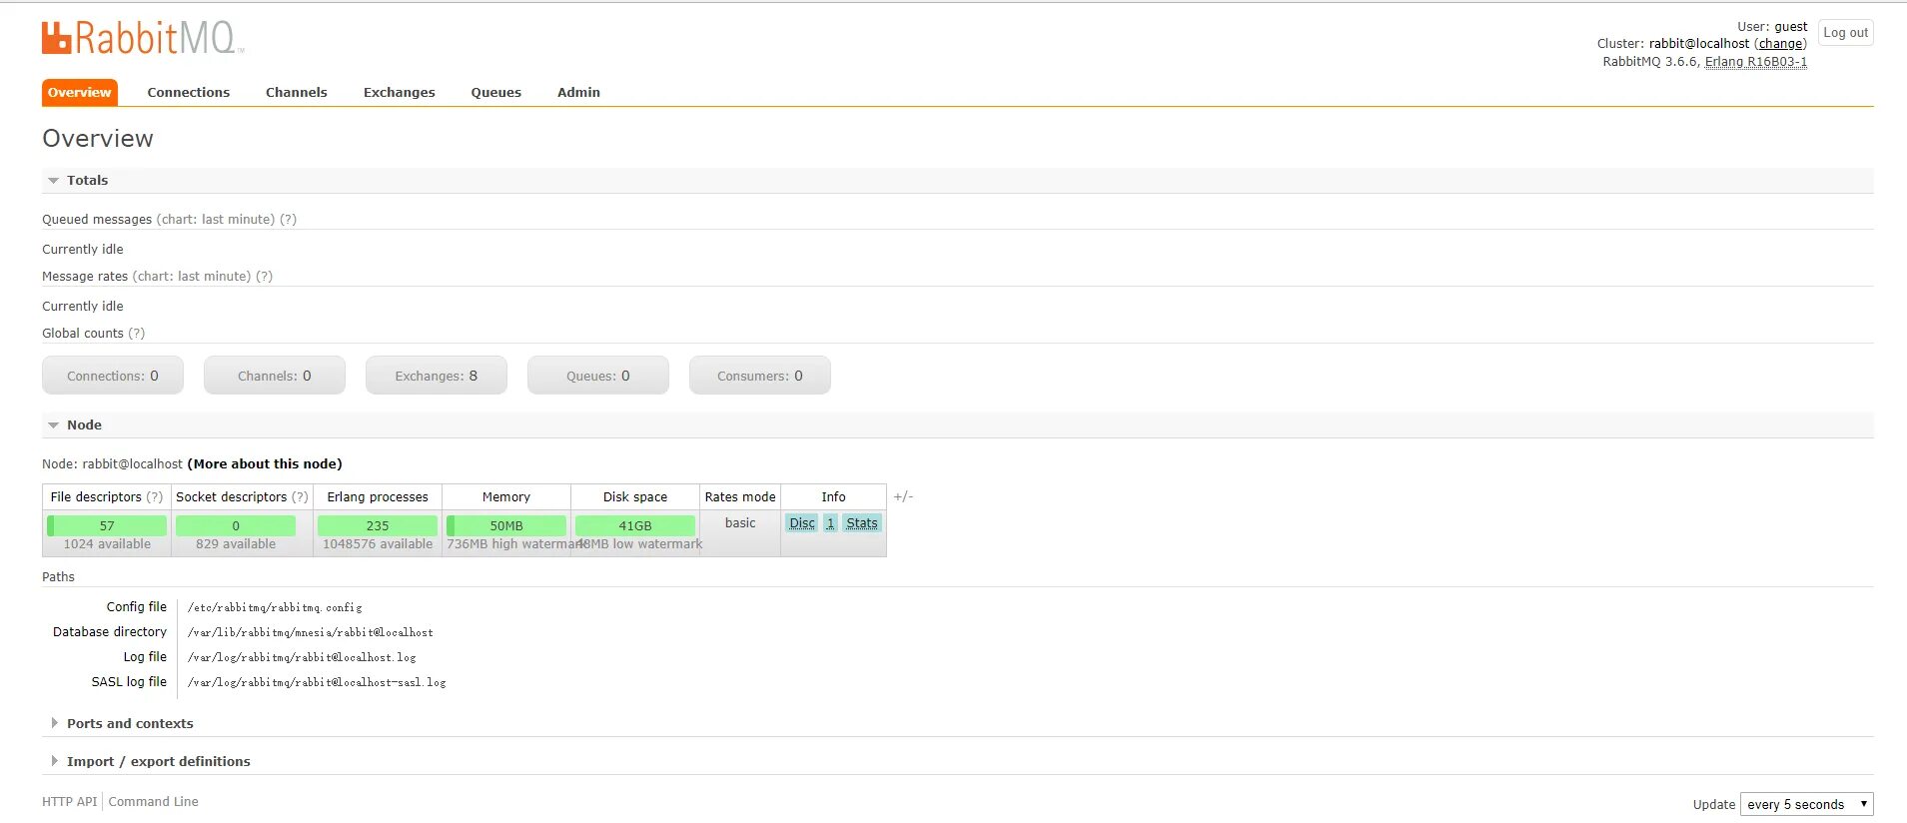Click the Queues: 0 count button
1907x823 pixels.
[x=598, y=376]
